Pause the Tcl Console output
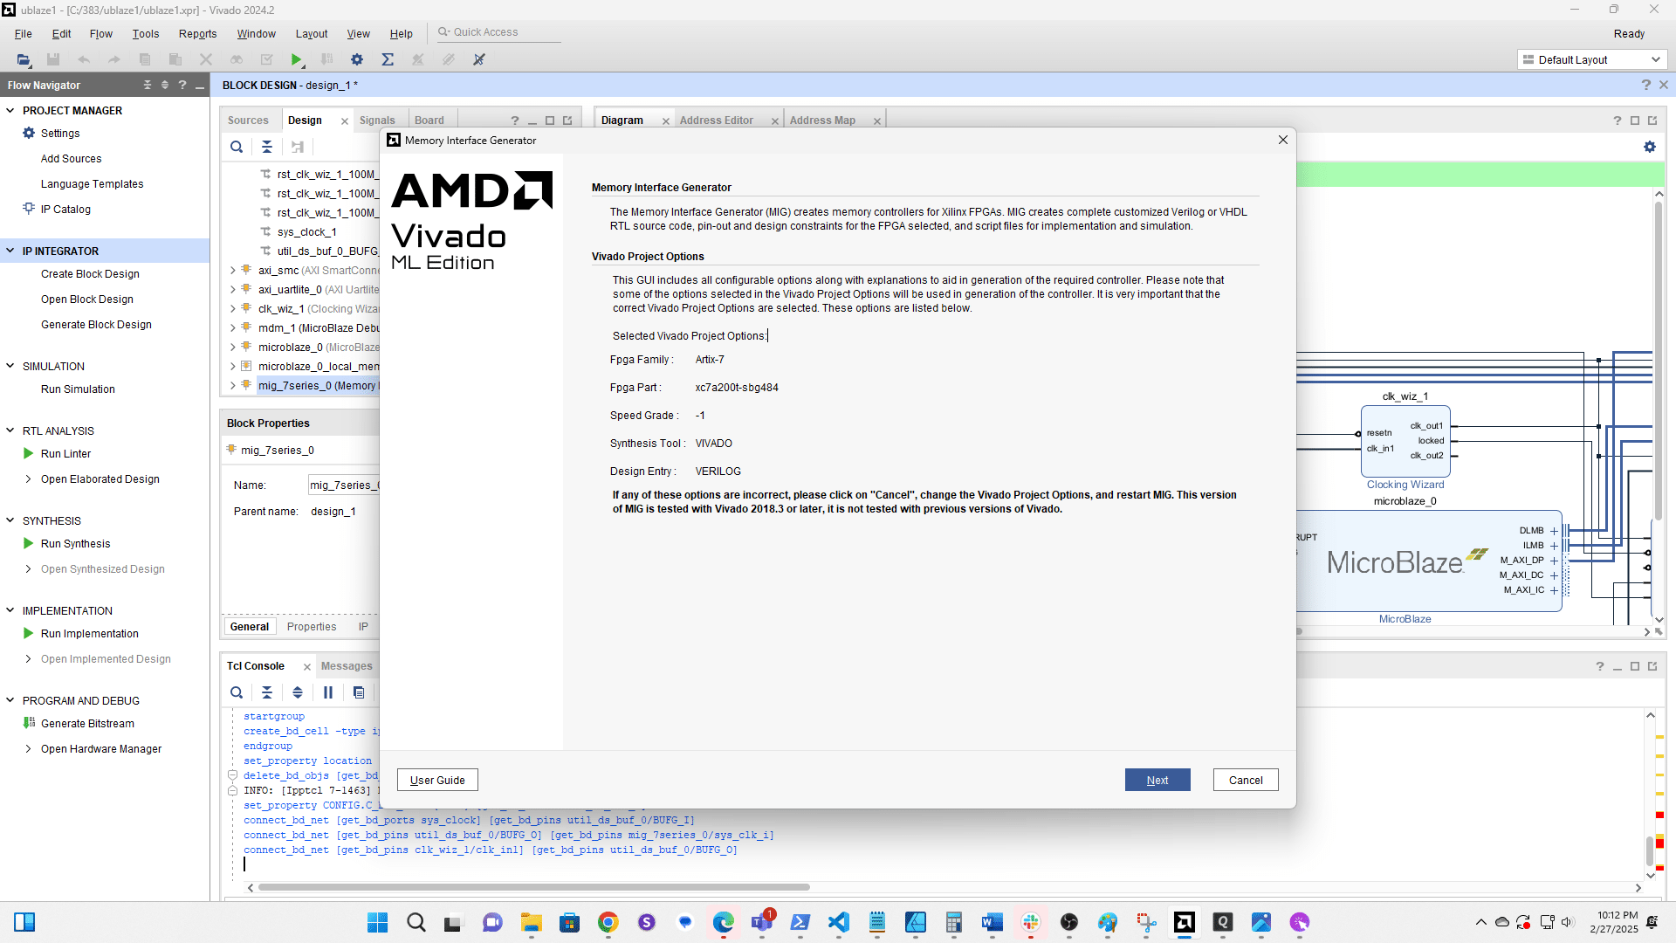Viewport: 1676px width, 943px height. (x=328, y=692)
